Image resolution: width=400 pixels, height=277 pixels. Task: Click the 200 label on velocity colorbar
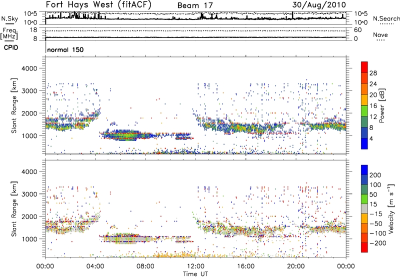[x=375, y=175]
